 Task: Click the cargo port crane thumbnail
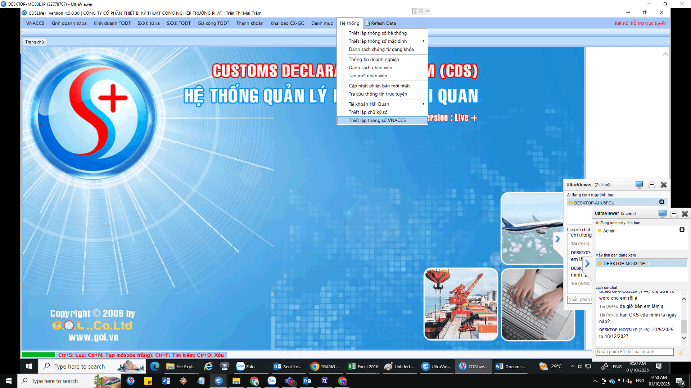click(461, 304)
